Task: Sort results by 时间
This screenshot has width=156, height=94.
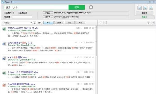Action: pyautogui.click(x=80, y=23)
